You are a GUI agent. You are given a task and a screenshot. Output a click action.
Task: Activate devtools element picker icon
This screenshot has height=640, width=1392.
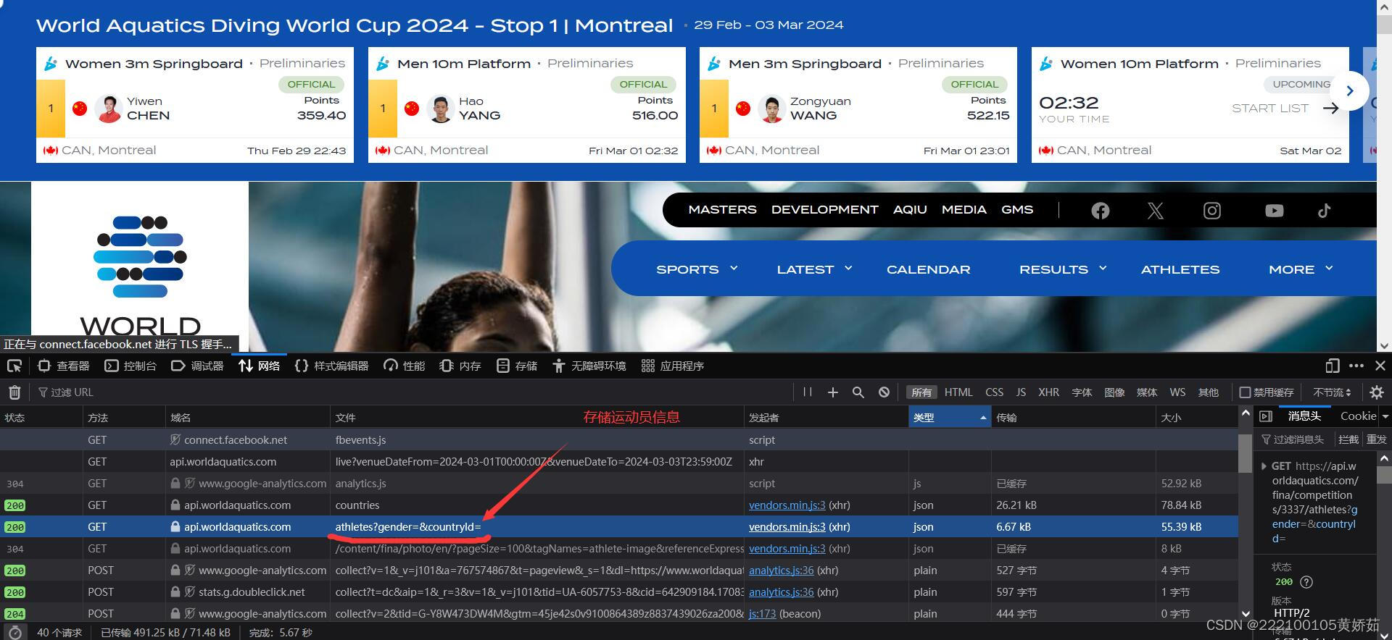point(14,366)
